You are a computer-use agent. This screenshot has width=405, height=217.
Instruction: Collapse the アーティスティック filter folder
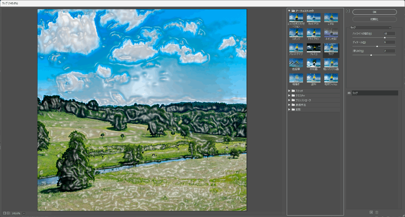[289, 11]
